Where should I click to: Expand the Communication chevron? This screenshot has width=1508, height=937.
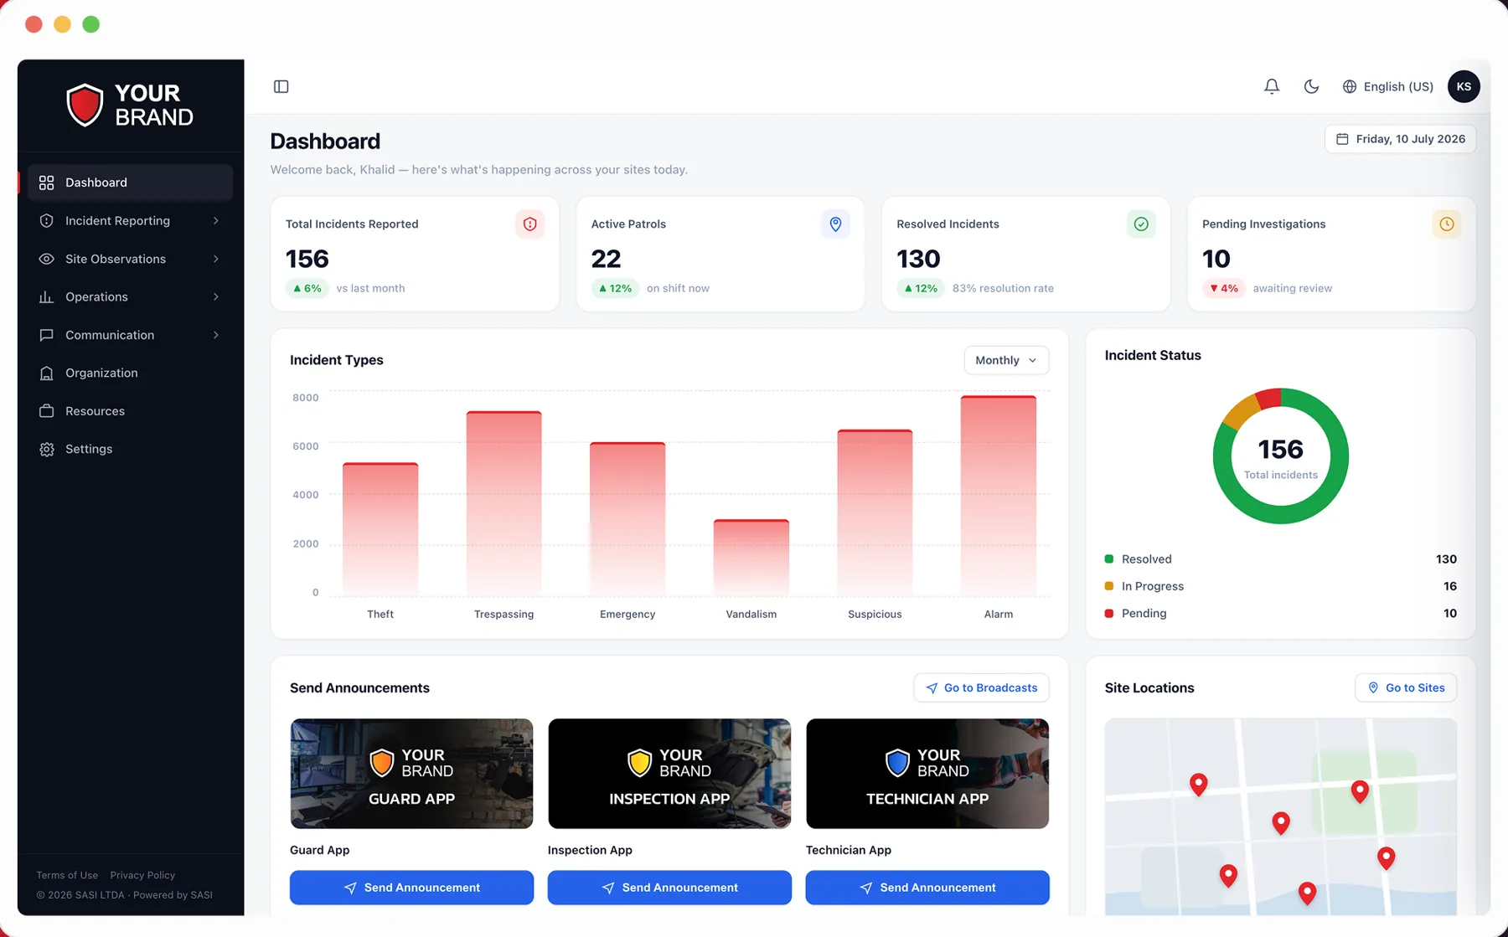tap(216, 335)
